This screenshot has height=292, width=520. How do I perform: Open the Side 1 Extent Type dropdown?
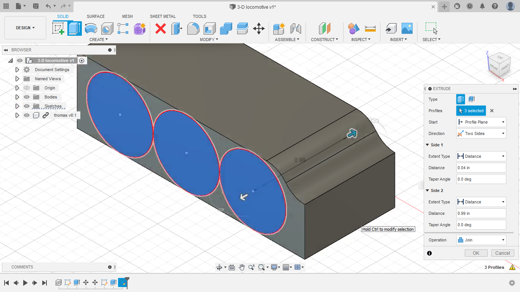(481, 156)
